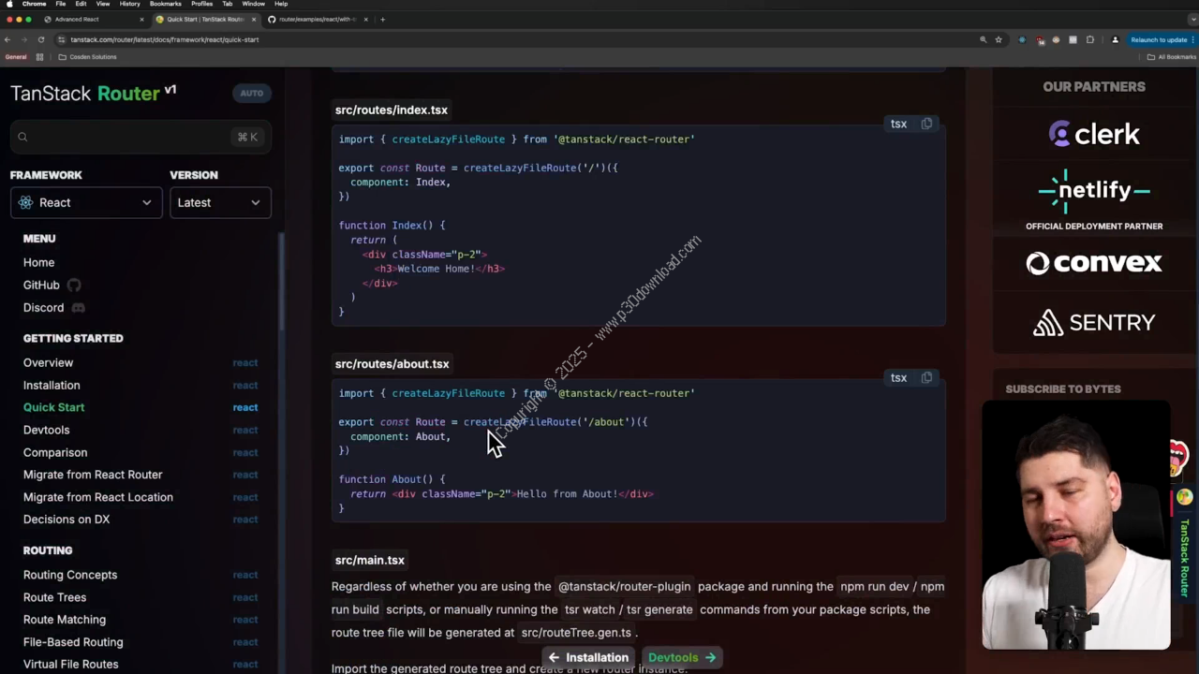Click Relaunch to update button

point(1160,39)
